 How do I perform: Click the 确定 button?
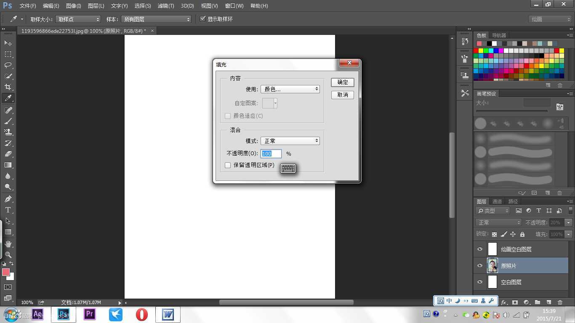pyautogui.click(x=342, y=82)
